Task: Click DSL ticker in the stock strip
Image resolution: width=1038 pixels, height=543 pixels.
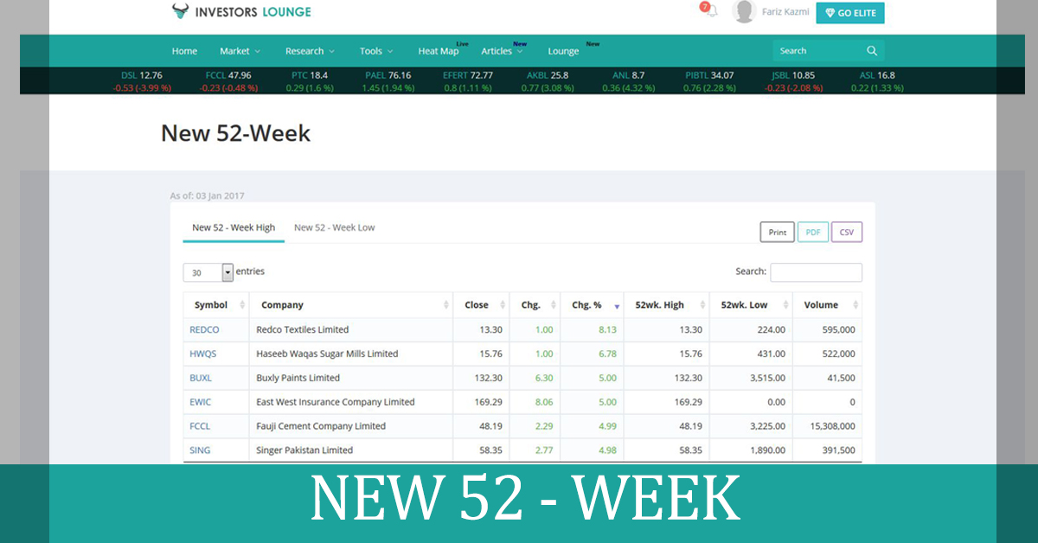Action: click(x=142, y=81)
